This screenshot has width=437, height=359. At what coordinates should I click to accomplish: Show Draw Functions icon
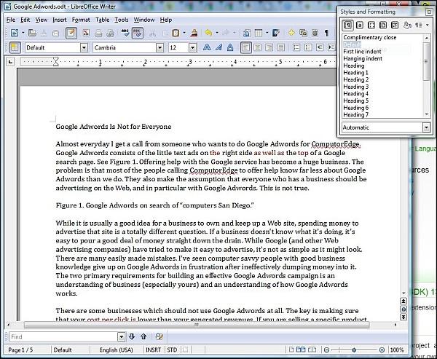click(x=276, y=33)
